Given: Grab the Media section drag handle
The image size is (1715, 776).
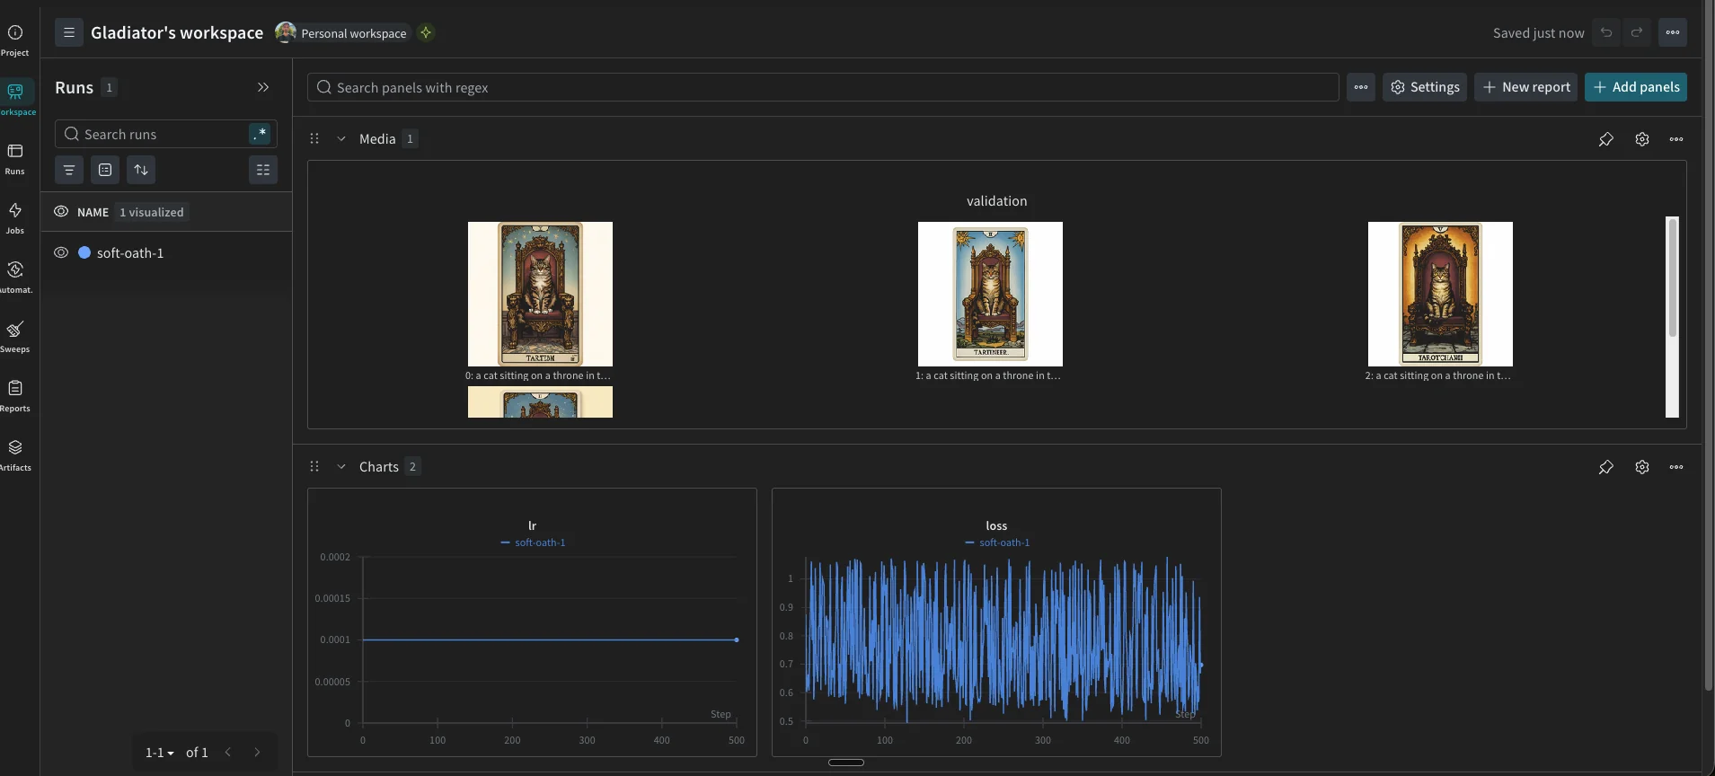Looking at the screenshot, I should [314, 138].
